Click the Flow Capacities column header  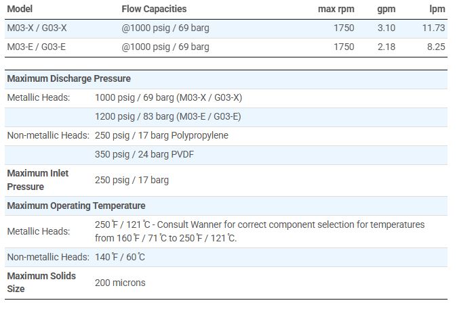pyautogui.click(x=154, y=9)
